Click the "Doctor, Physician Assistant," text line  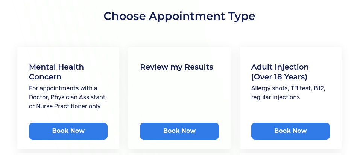tap(68, 97)
